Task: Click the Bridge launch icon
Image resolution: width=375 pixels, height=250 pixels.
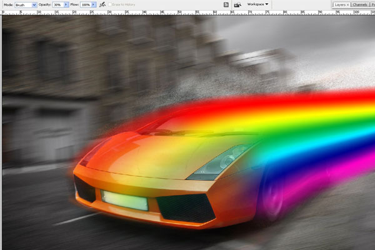Action: pos(237,4)
